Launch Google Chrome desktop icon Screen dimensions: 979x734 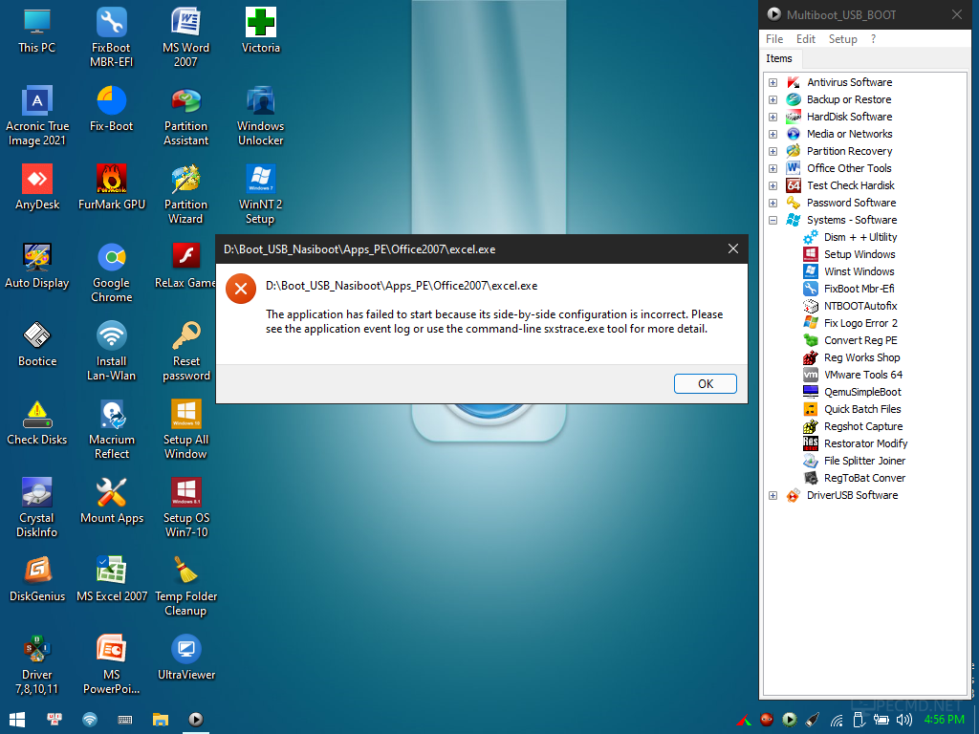[111, 272]
